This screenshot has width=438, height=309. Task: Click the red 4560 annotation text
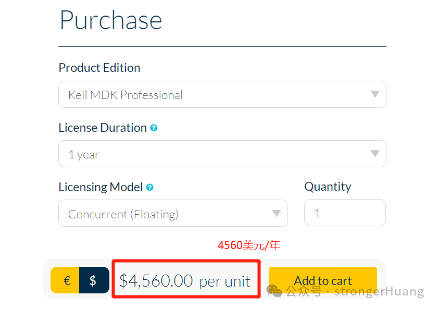(x=248, y=245)
